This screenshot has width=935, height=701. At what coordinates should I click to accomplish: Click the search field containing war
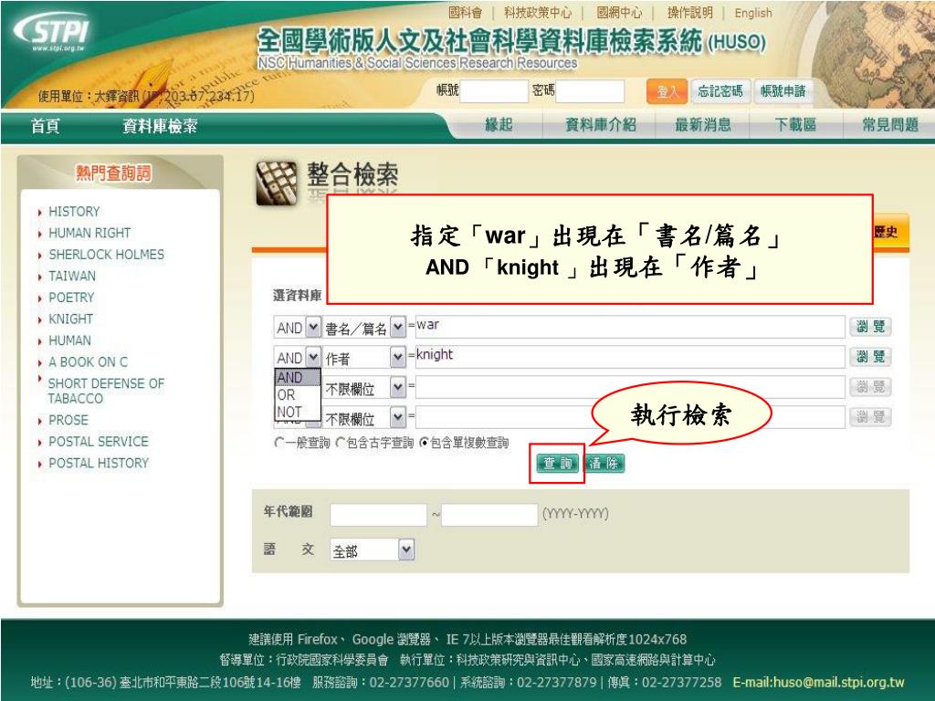tap(630, 327)
